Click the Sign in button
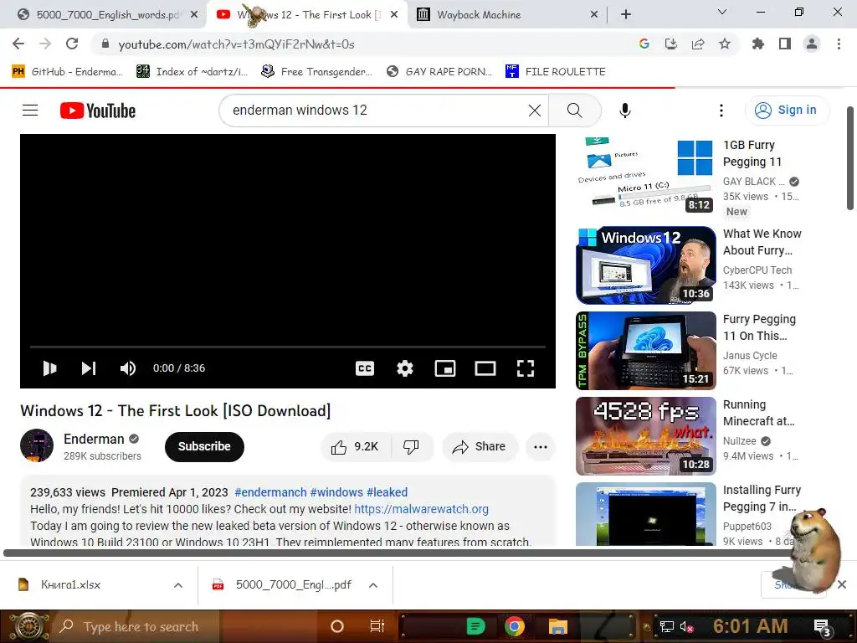 tap(787, 111)
